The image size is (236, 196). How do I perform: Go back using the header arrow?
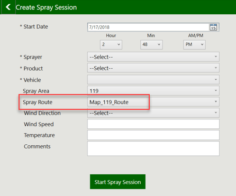[x=8, y=7]
